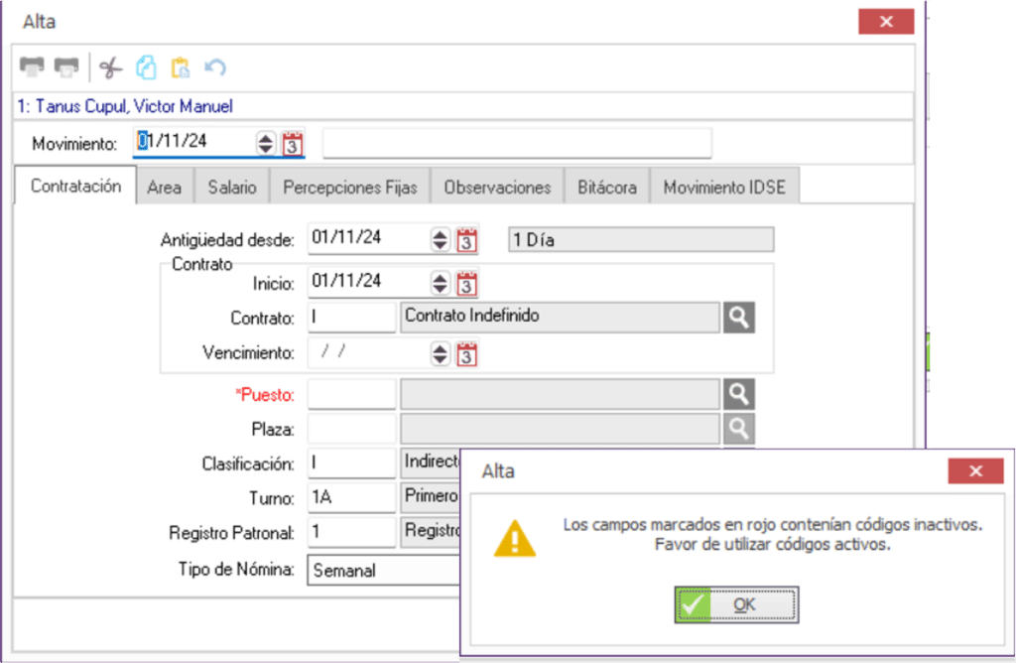
Task: Open Puesto lookup magnifier button
Action: (x=738, y=394)
